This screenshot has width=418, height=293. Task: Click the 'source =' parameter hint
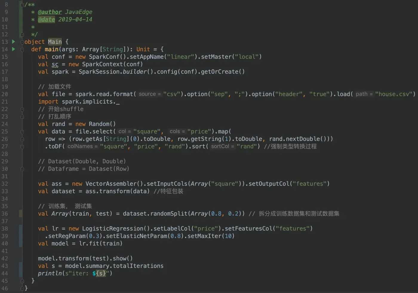click(150, 94)
